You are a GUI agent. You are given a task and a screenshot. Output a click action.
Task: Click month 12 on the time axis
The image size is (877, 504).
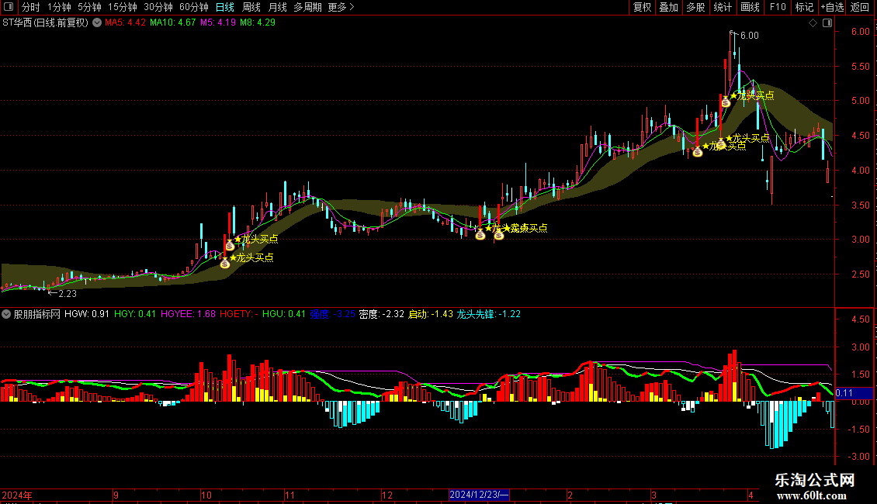pos(387,495)
